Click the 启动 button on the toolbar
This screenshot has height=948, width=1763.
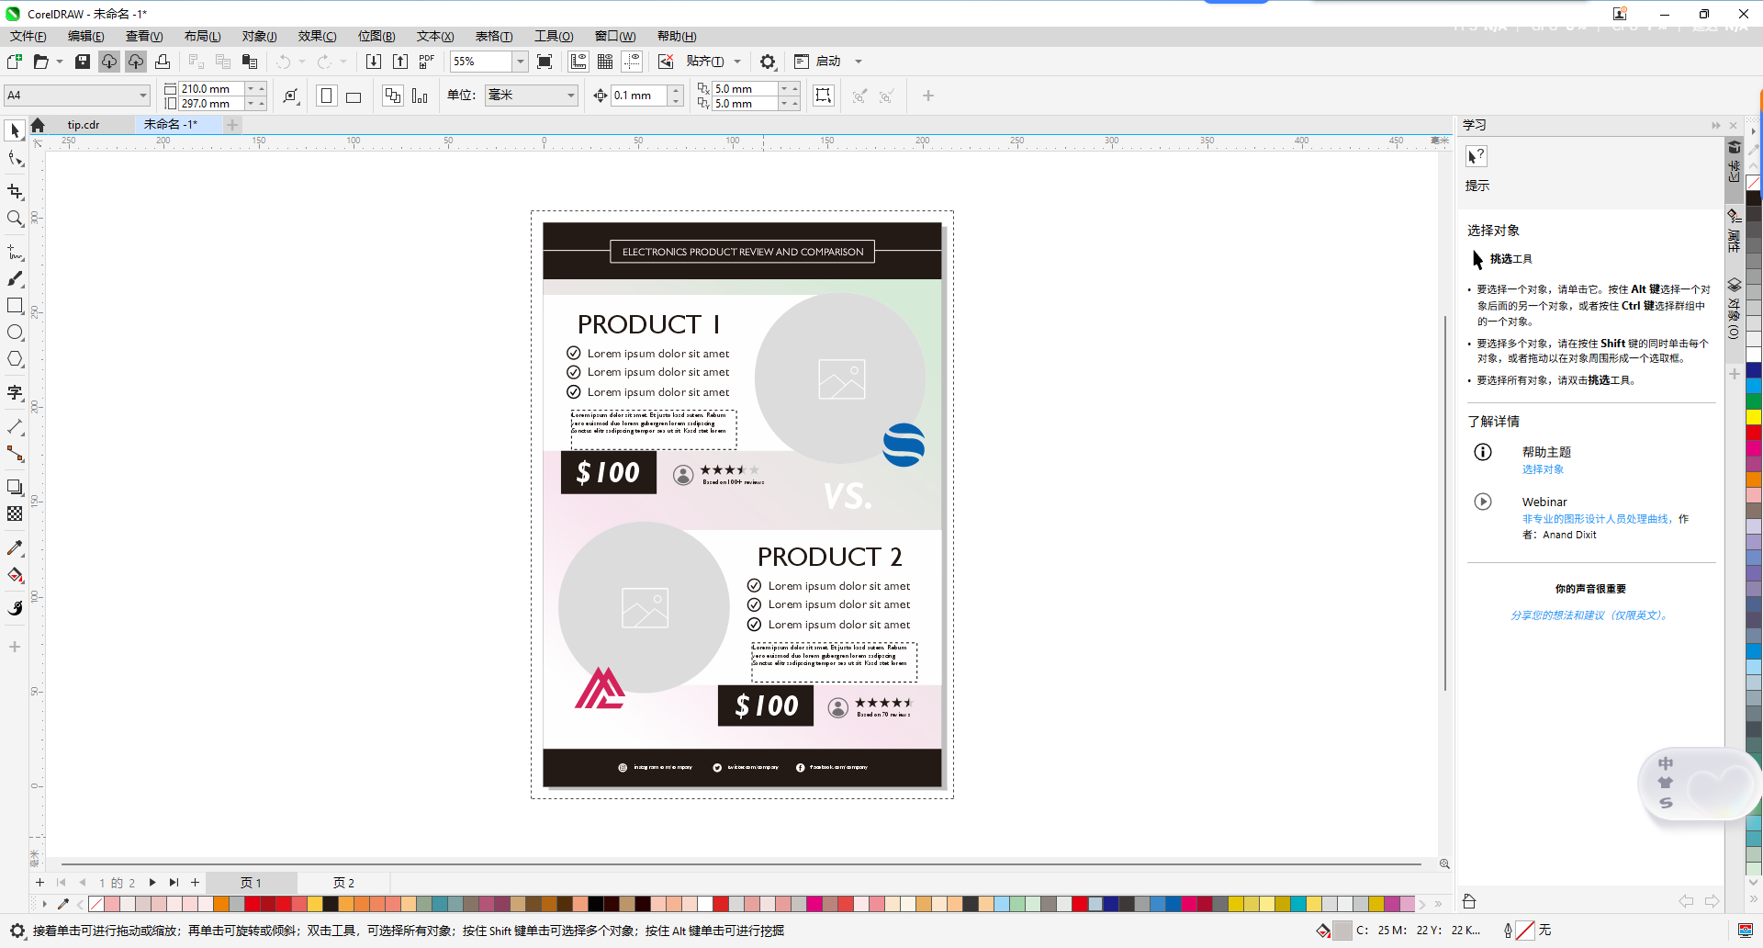[827, 61]
